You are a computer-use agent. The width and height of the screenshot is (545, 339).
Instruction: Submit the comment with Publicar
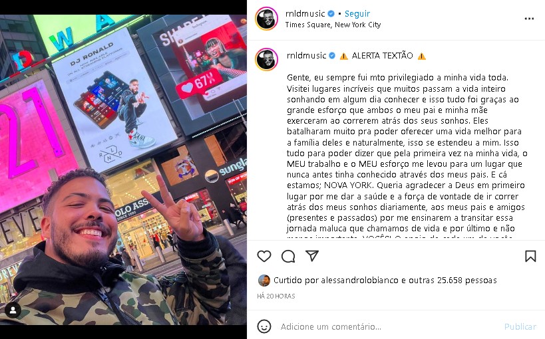[x=520, y=326]
